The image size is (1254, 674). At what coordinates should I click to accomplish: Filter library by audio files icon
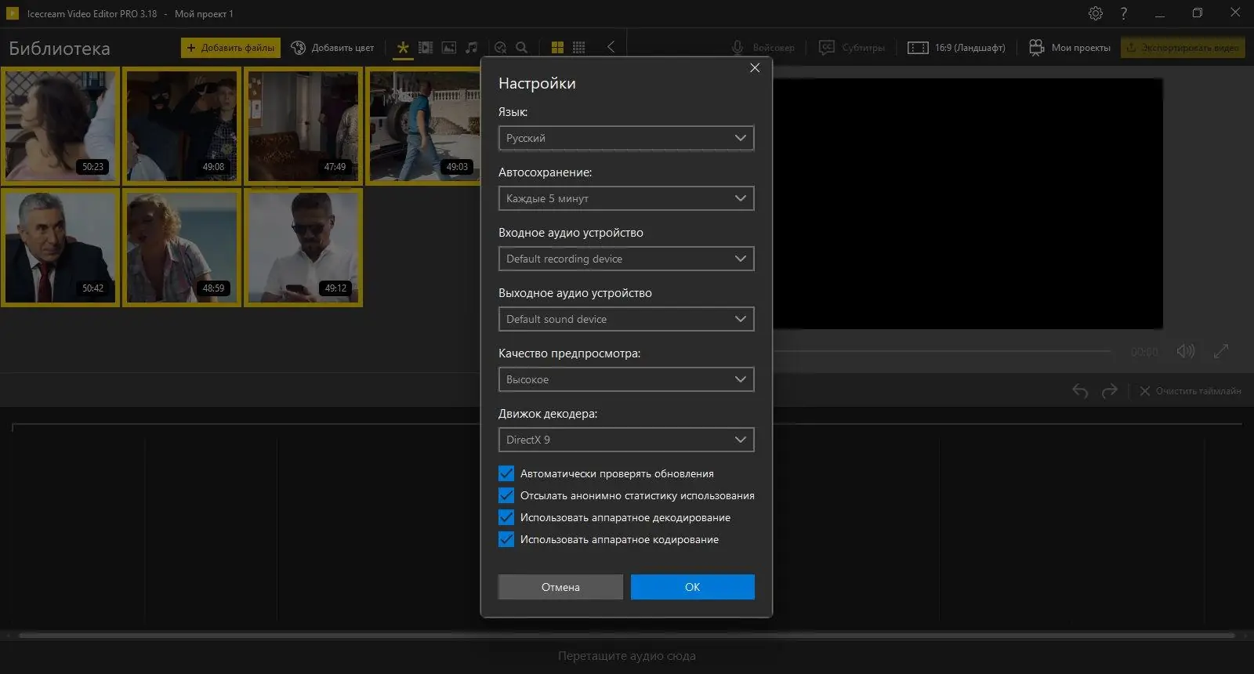click(x=472, y=48)
